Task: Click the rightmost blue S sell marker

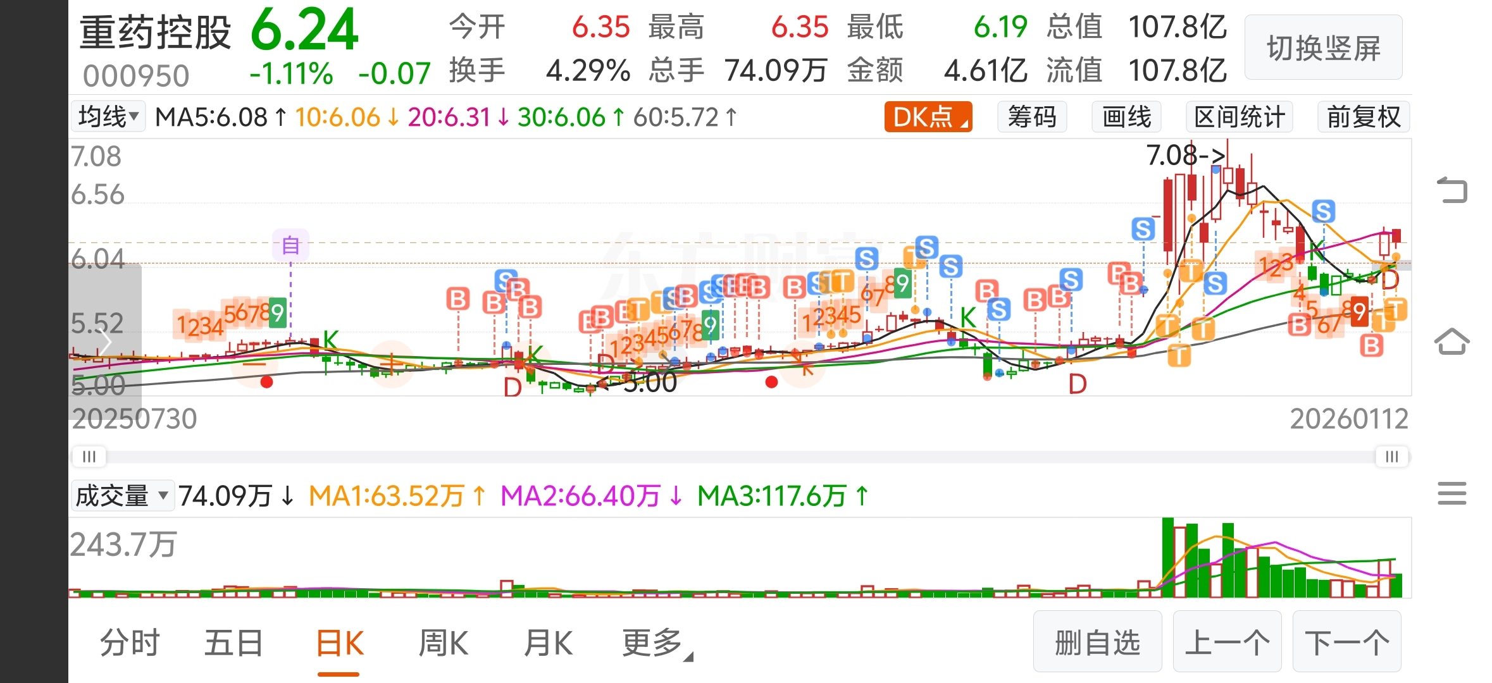Action: click(1323, 211)
